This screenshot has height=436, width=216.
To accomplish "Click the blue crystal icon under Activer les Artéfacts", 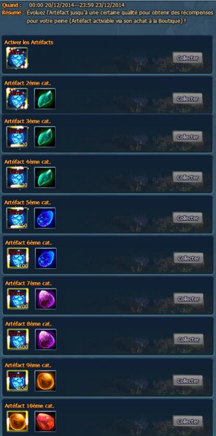I will pos(17,58).
